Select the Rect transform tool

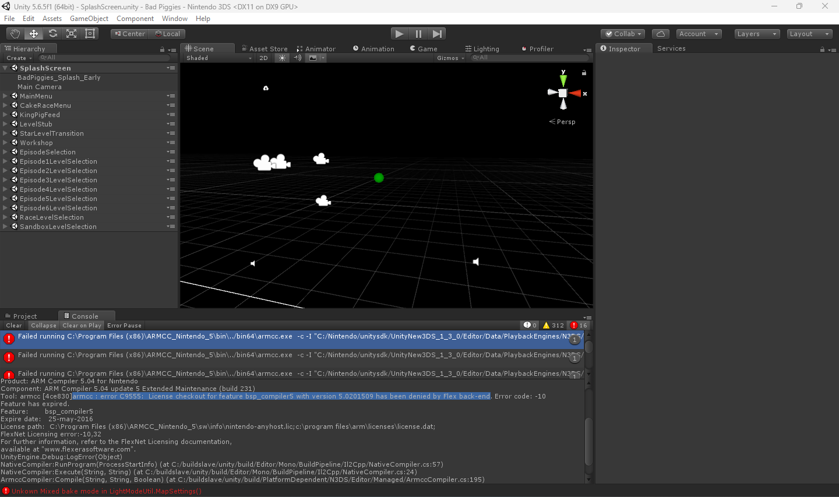pos(90,34)
